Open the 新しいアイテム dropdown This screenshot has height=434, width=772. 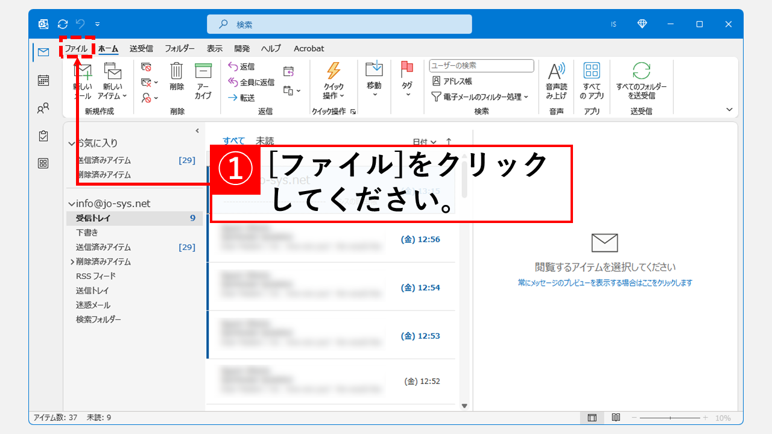(113, 81)
